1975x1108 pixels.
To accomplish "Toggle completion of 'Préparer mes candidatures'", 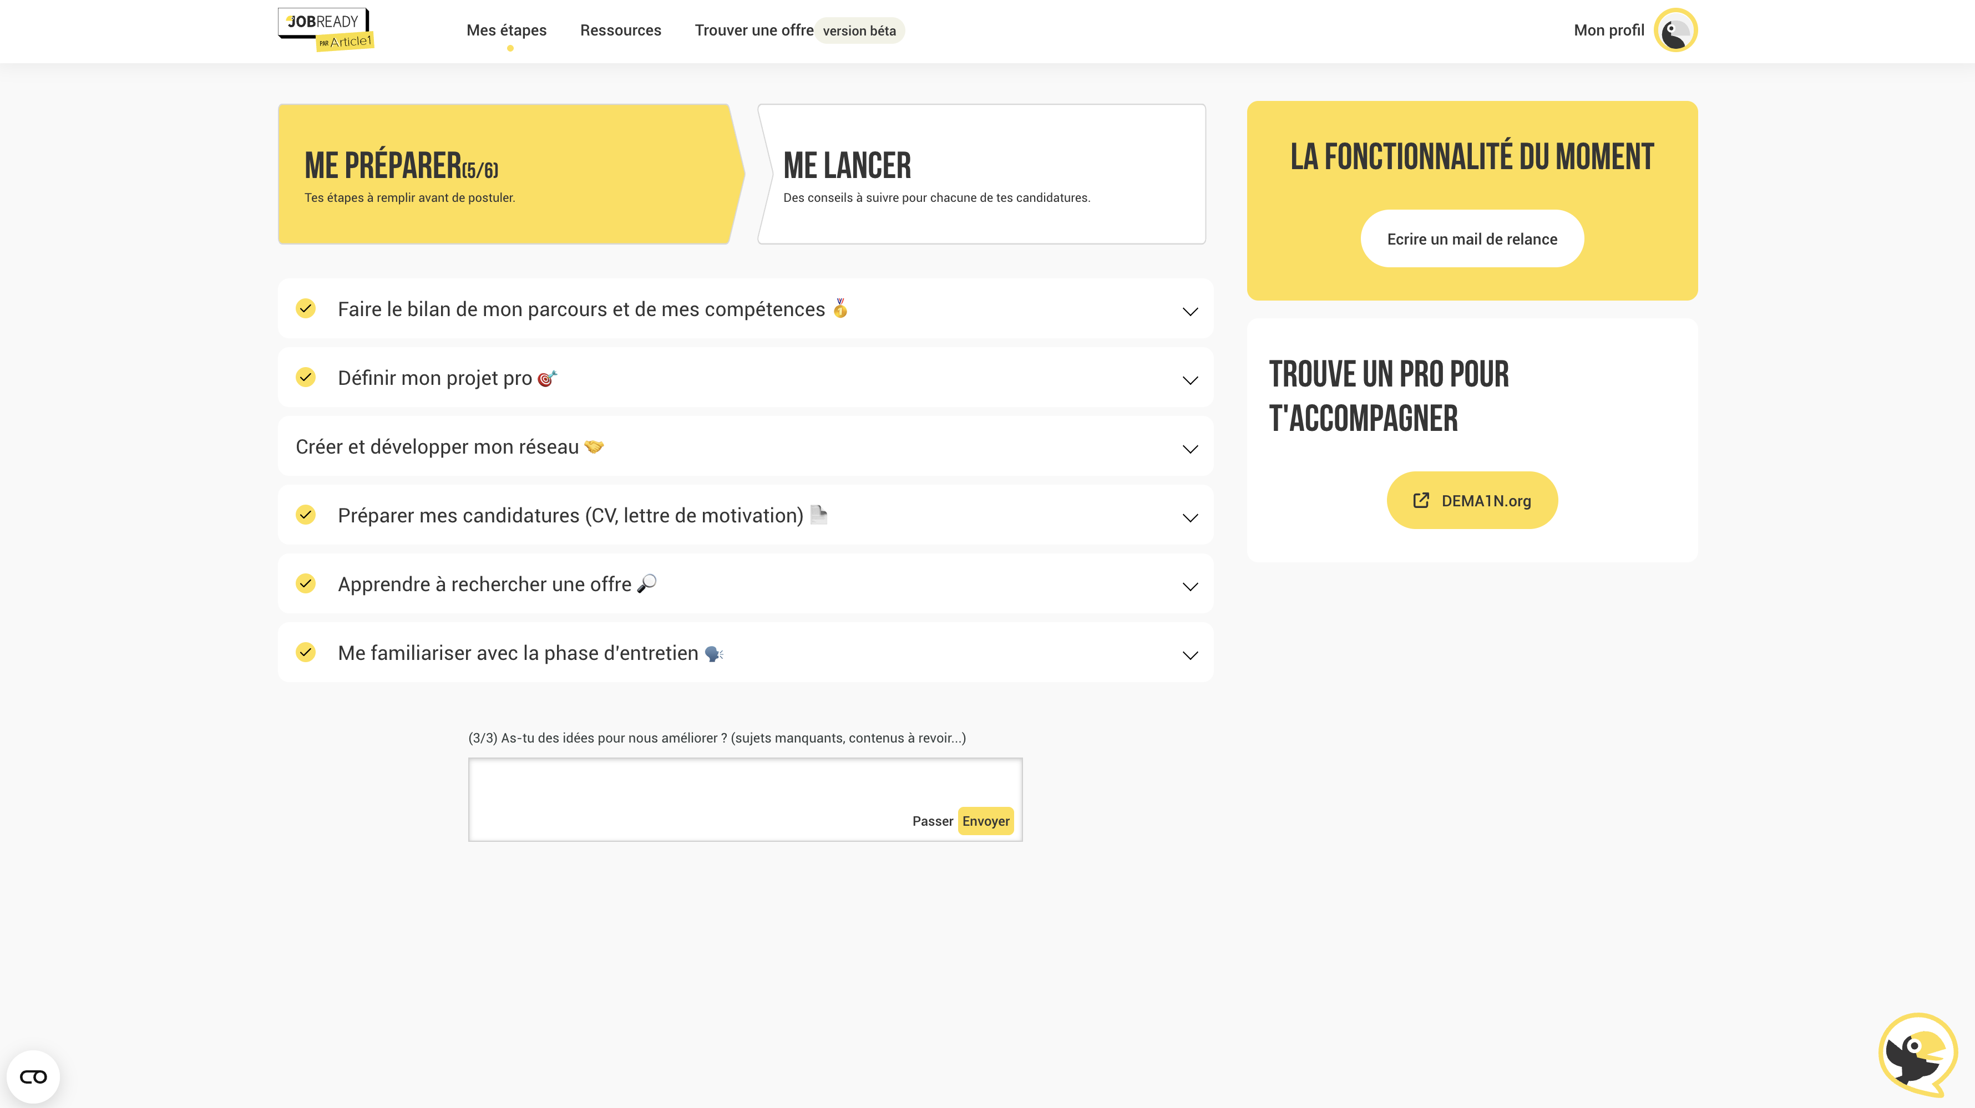I will pos(306,515).
